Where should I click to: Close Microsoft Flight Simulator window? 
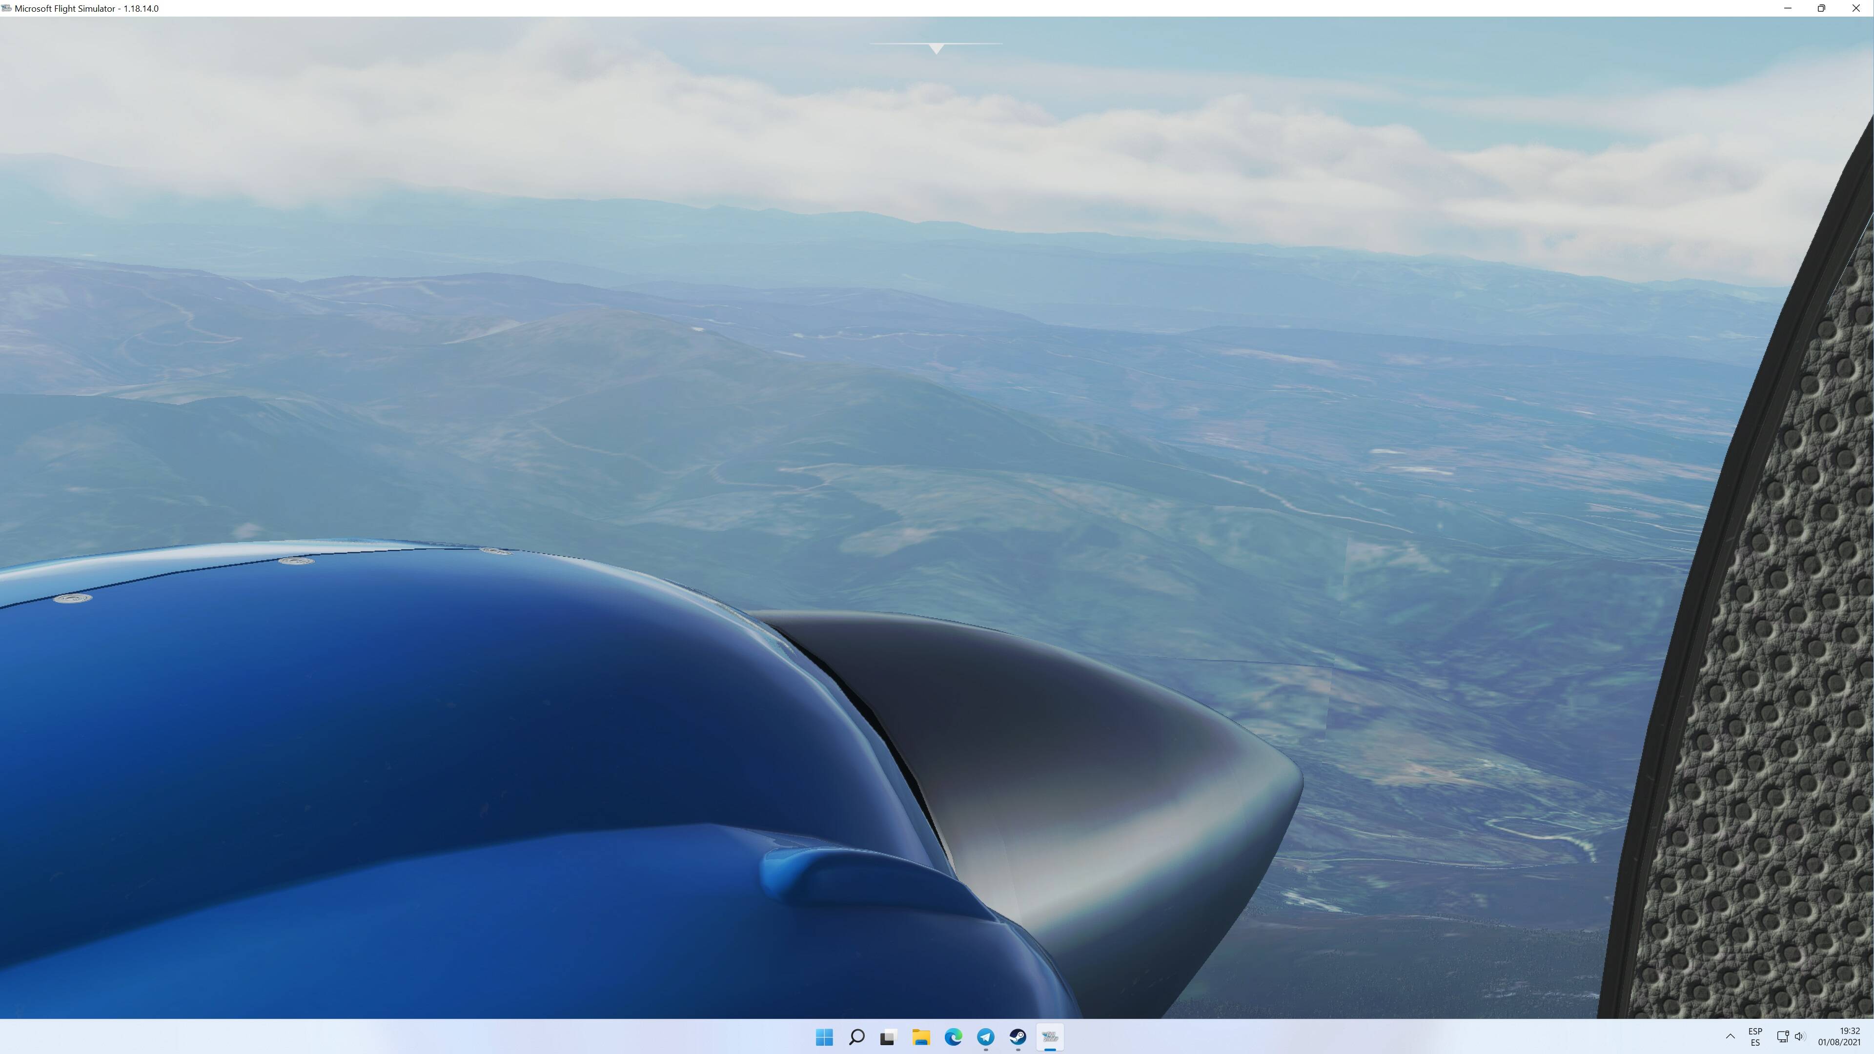tap(1856, 8)
